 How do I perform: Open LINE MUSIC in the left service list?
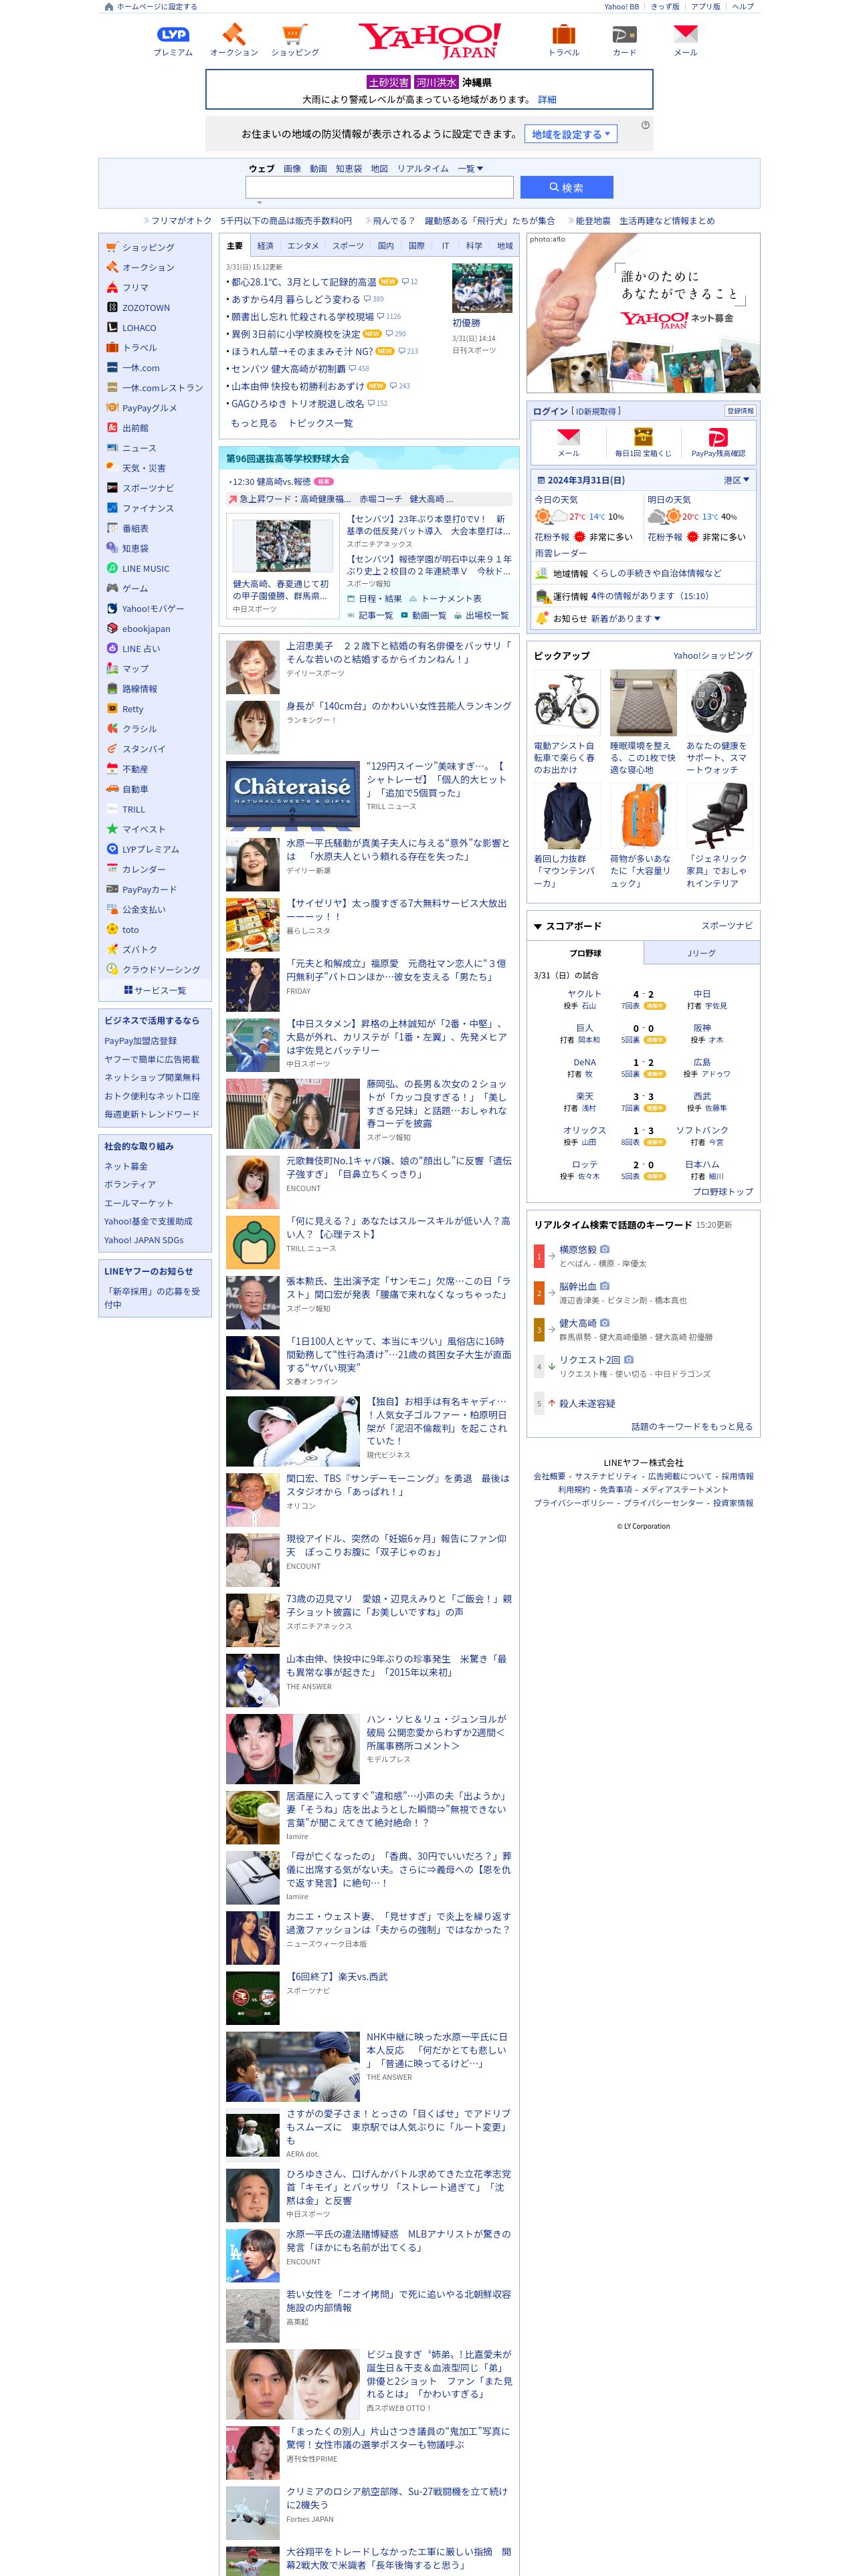[145, 568]
